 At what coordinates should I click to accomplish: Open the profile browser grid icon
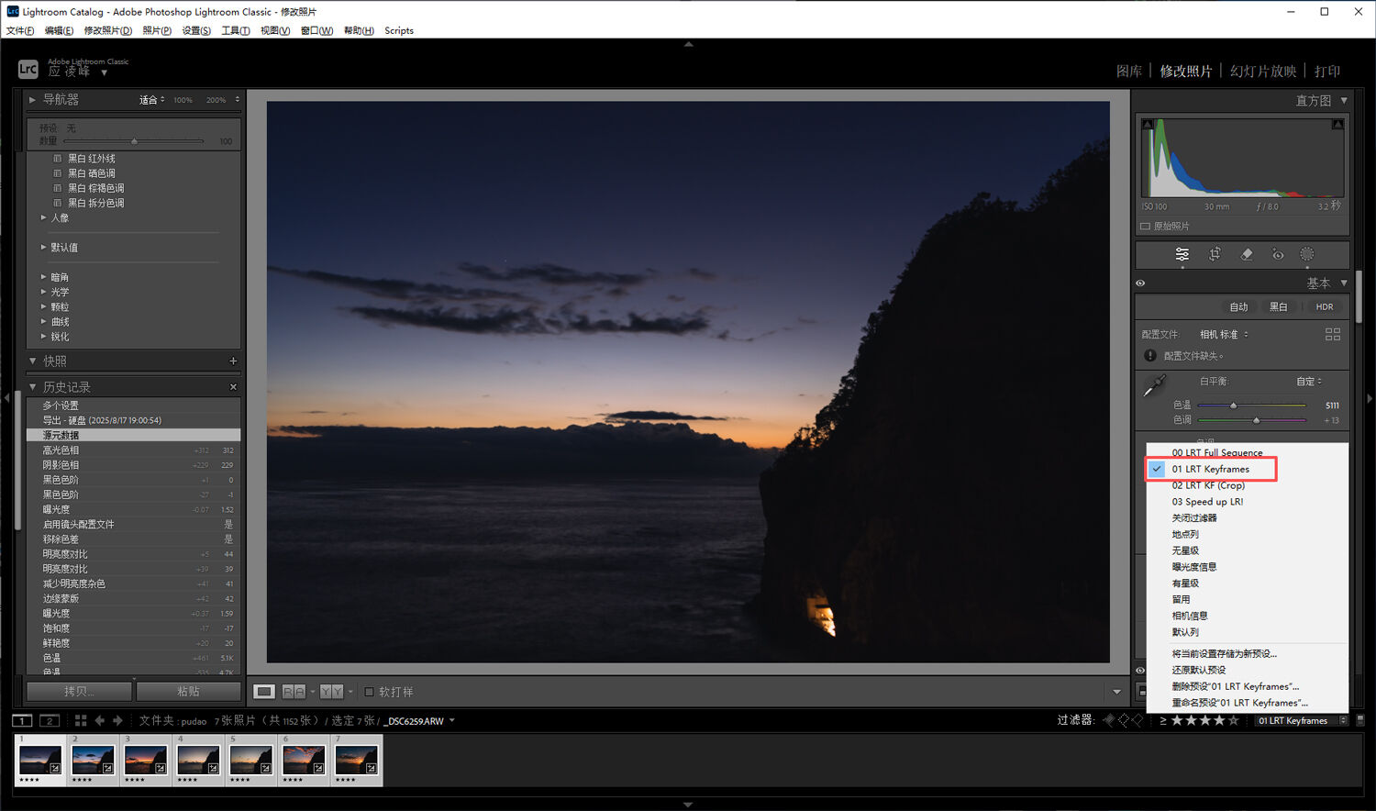[x=1333, y=335]
